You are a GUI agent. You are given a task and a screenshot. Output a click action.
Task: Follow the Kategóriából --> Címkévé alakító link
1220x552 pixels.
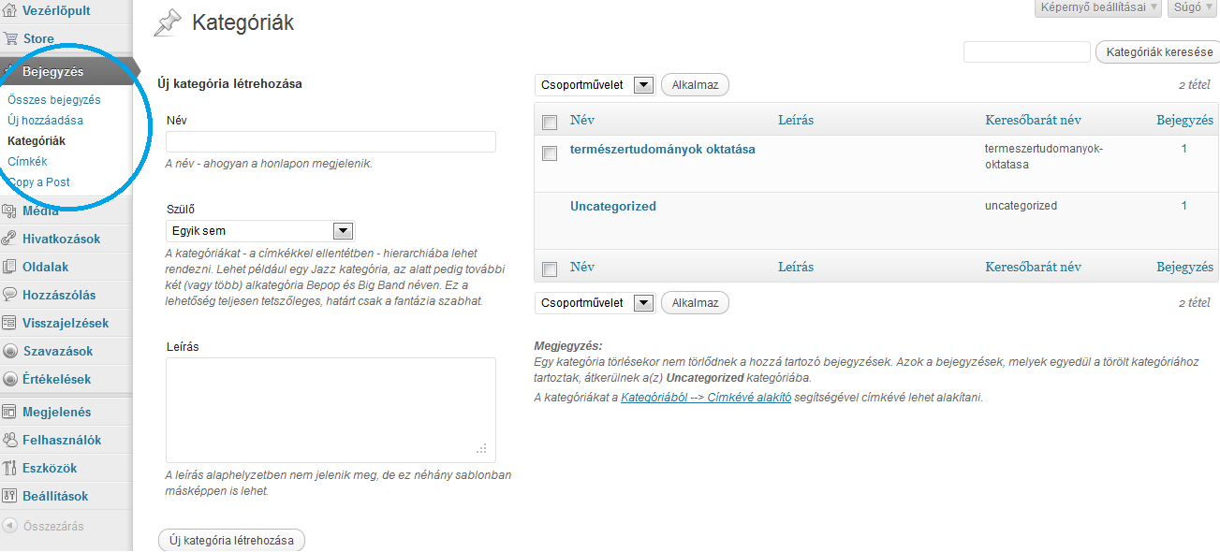[x=706, y=398]
